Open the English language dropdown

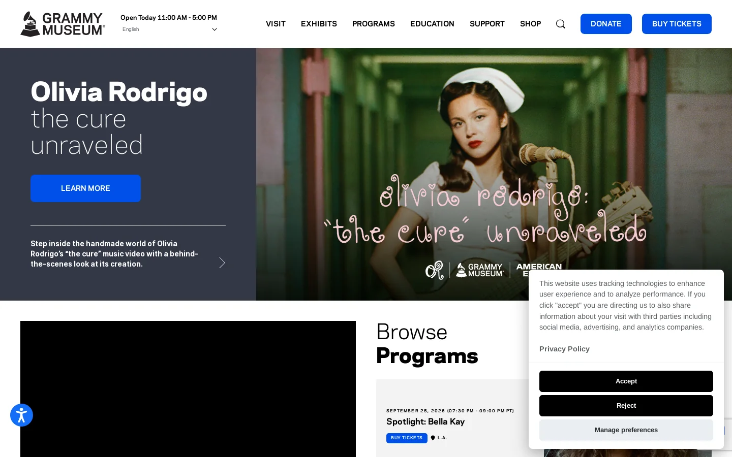coord(169,29)
